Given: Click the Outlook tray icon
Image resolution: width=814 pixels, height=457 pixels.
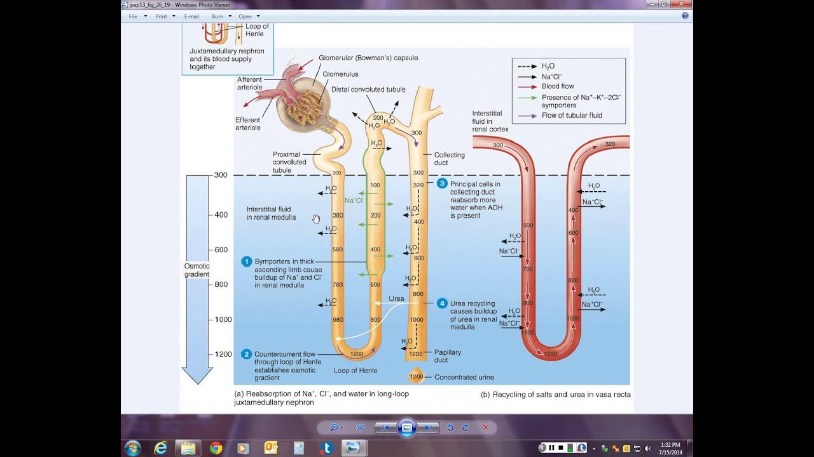Looking at the screenshot, I should point(626,449).
